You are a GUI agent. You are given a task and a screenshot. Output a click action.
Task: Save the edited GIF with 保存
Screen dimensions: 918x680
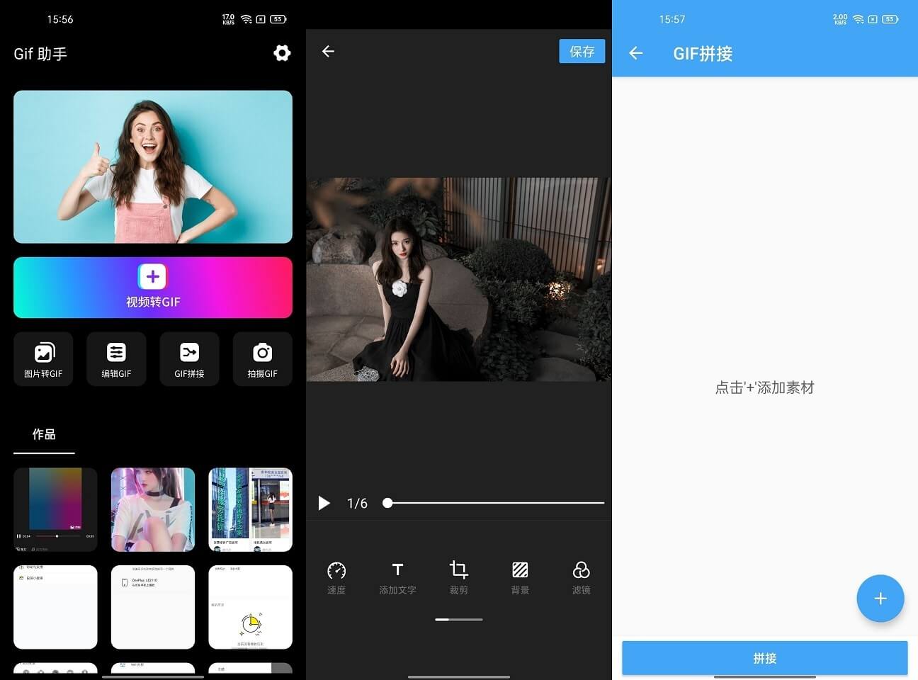pos(582,50)
